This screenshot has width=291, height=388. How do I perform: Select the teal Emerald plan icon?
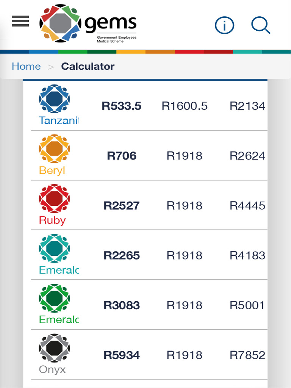pos(55,248)
